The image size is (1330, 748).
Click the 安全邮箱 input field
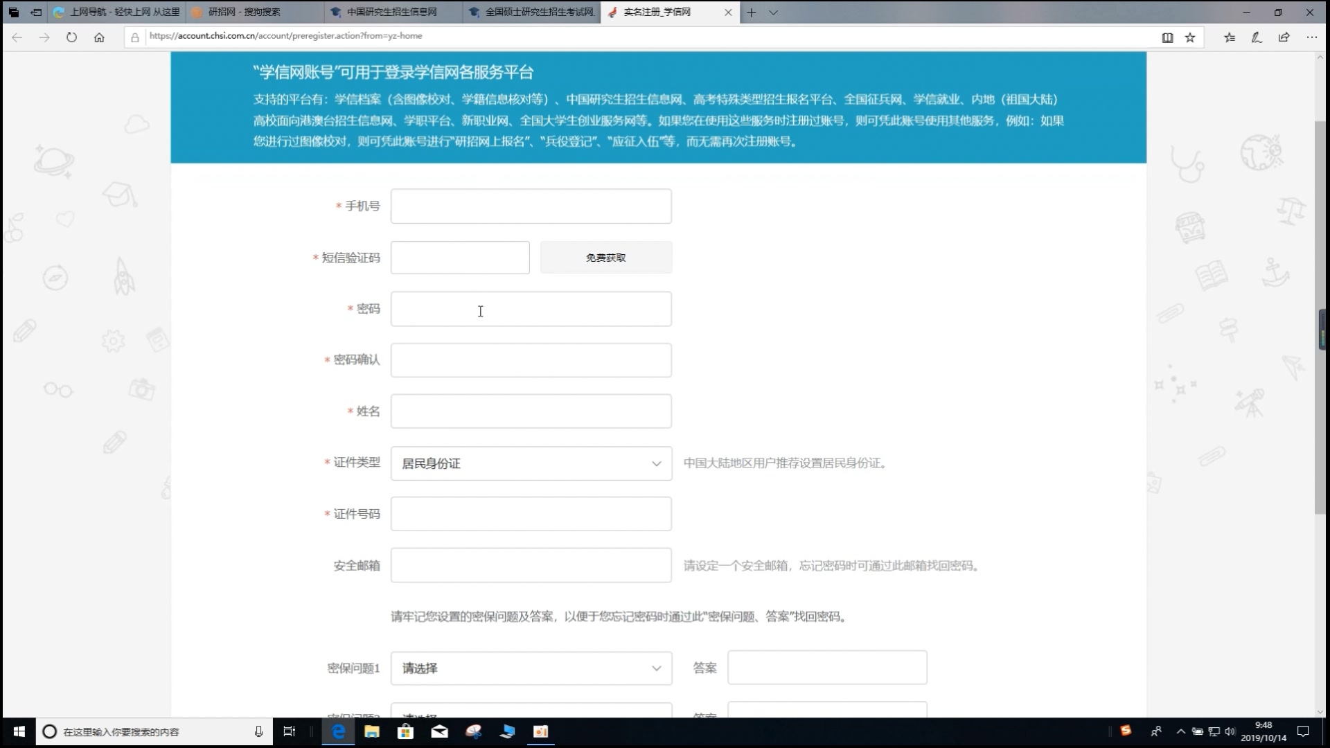click(x=531, y=565)
